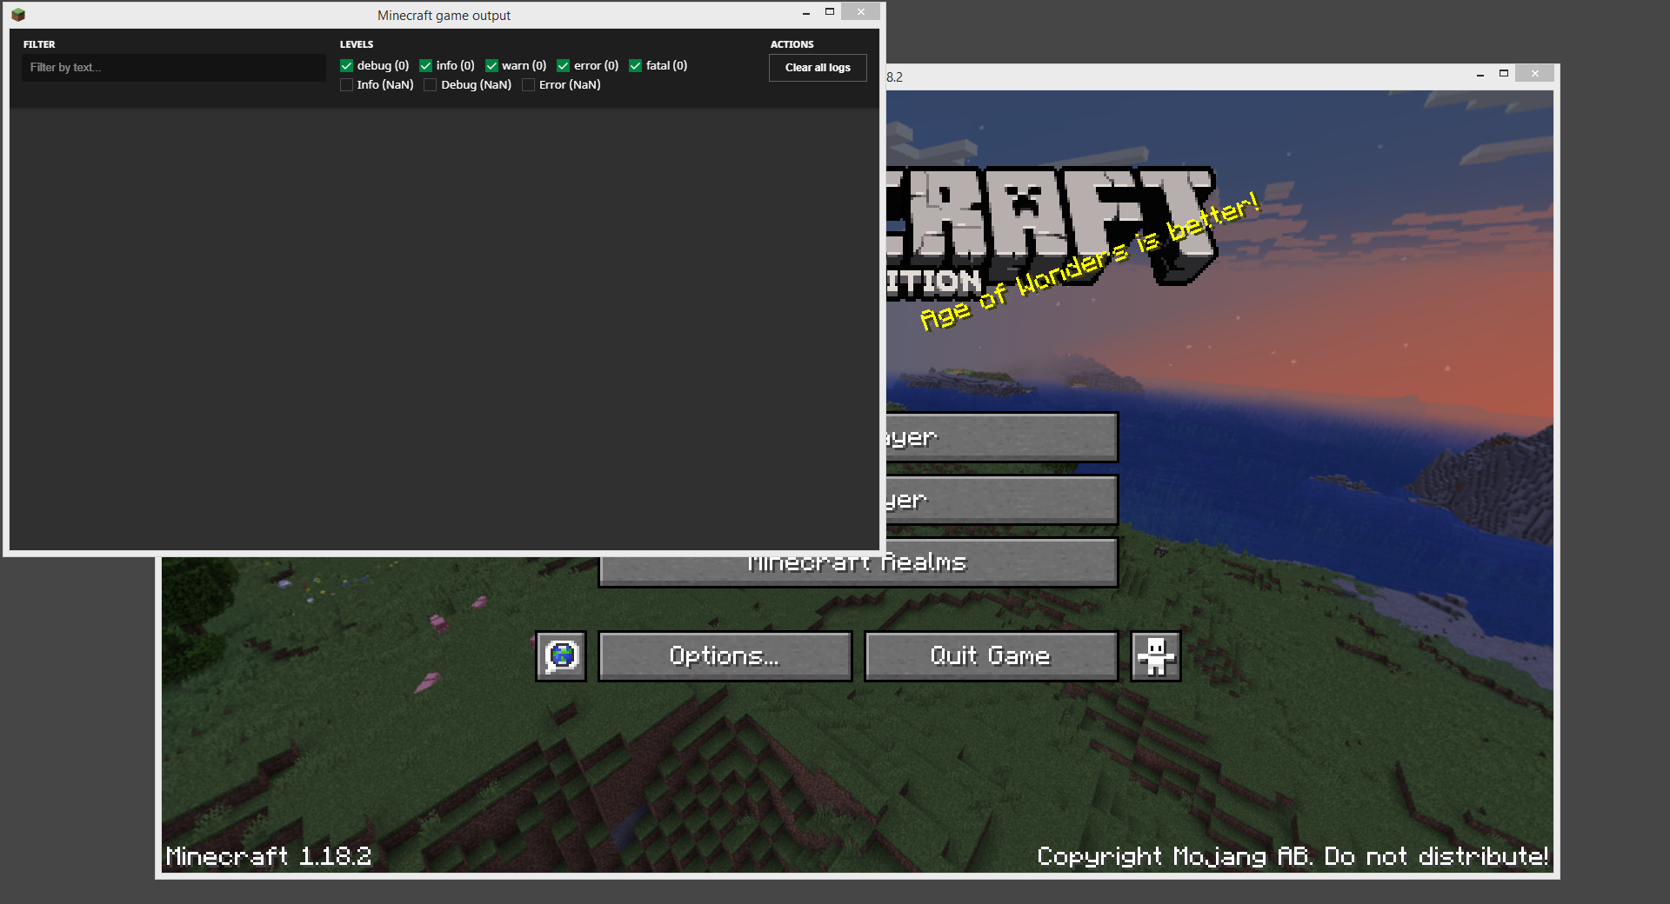Click the Multiplayer button in Minecraft window
1670x904 pixels.
click(x=1001, y=500)
